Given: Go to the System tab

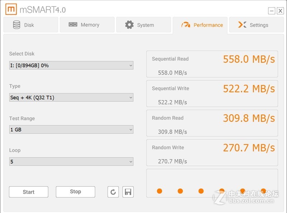Looking at the screenshot, I should 143,25.
